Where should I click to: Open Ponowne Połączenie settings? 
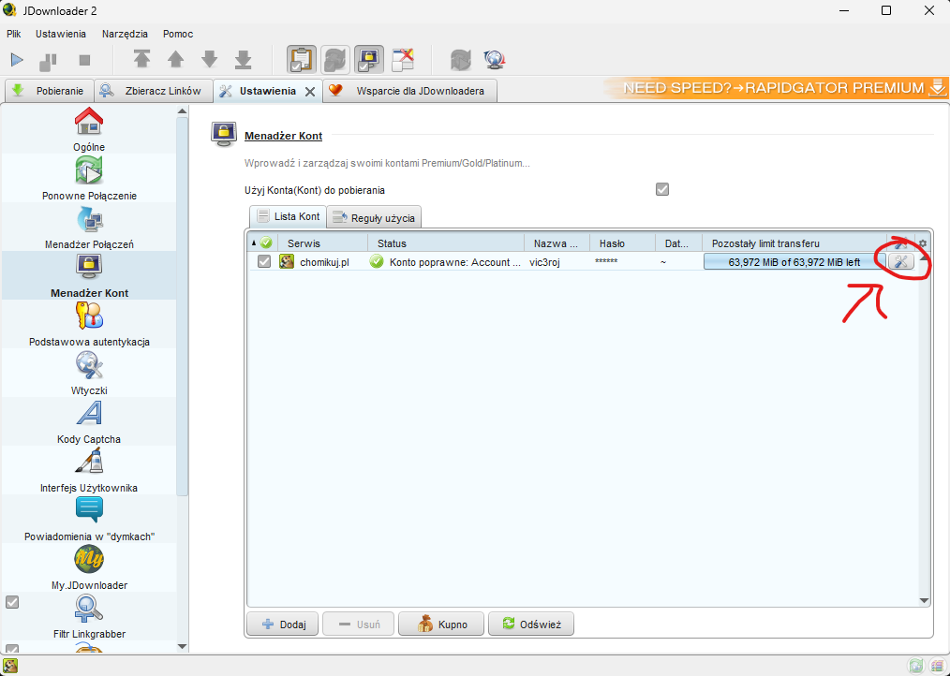pos(89,178)
